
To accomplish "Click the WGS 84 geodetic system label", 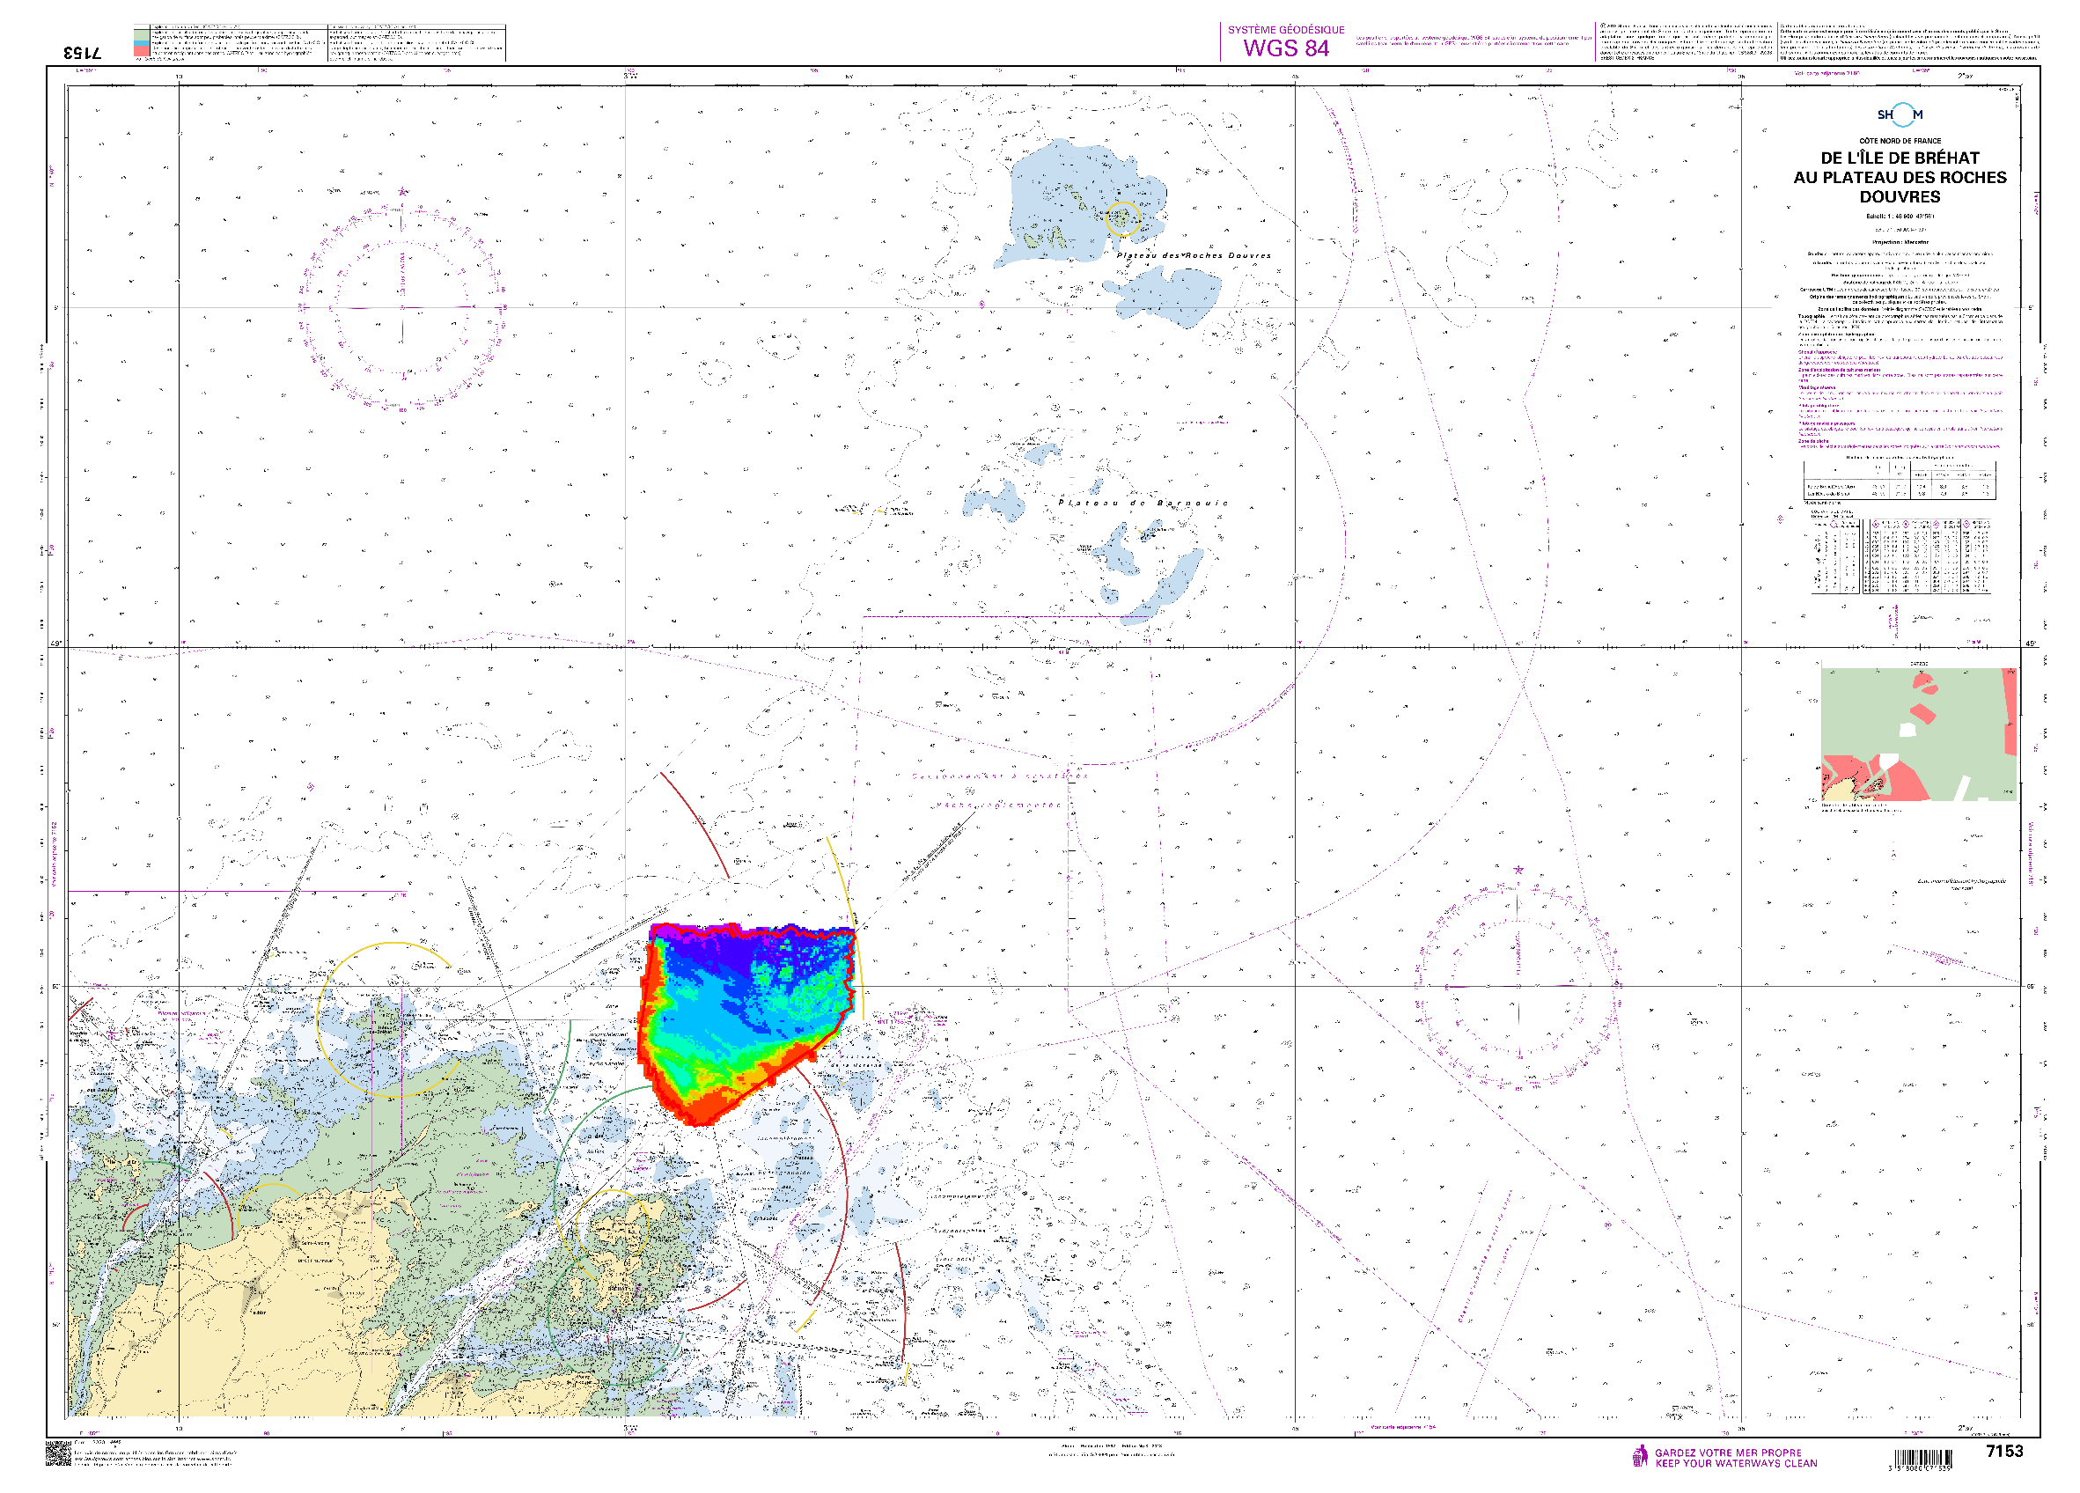I will pos(1286,48).
